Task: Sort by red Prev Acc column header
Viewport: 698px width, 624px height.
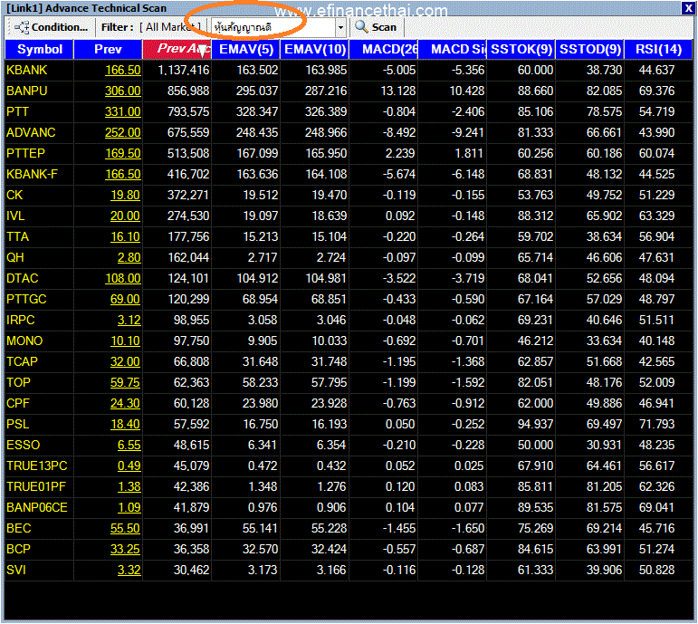Action: coord(177,49)
